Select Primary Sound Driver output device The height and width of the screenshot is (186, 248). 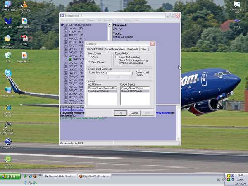135,88
